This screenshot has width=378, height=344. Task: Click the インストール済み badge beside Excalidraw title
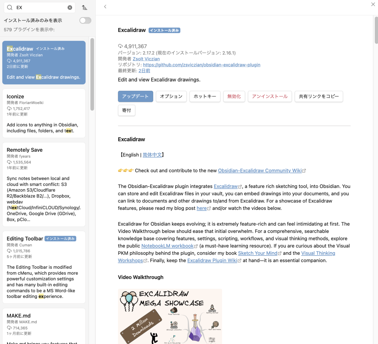(x=164, y=30)
